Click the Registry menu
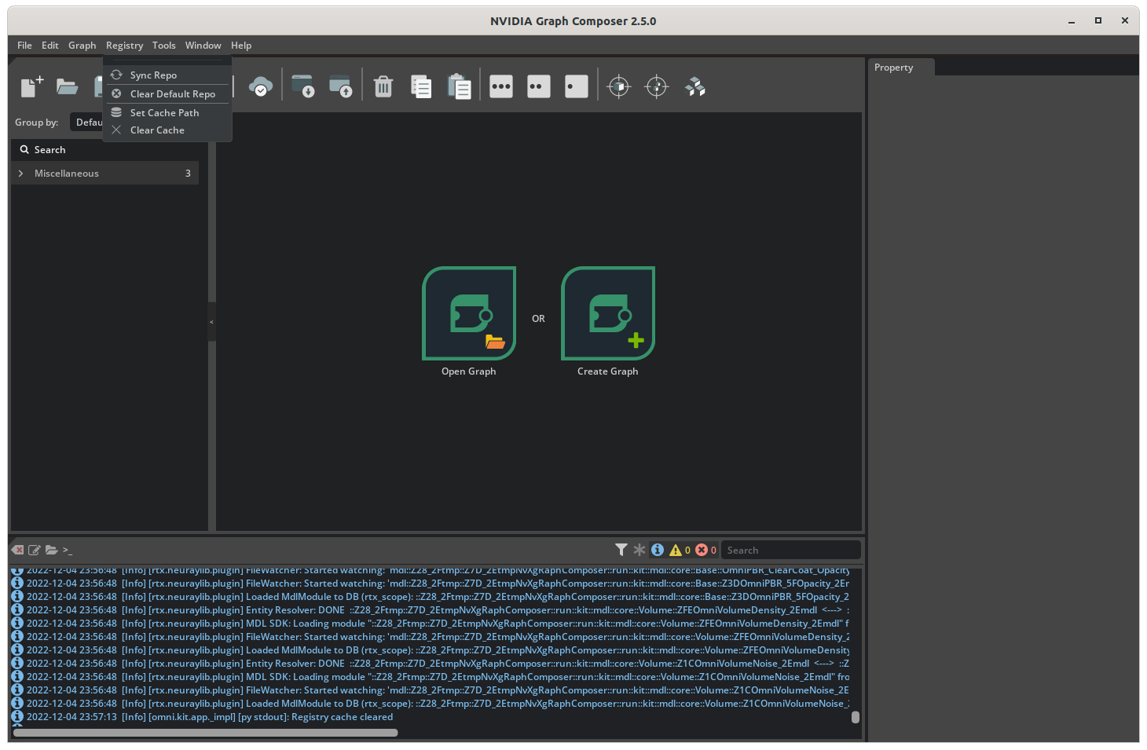Image resolution: width=1147 pixels, height=750 pixels. coord(125,46)
